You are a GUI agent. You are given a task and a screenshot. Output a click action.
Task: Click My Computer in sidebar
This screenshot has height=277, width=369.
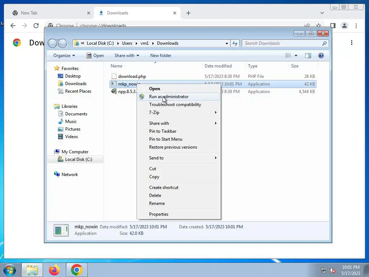[x=75, y=152]
